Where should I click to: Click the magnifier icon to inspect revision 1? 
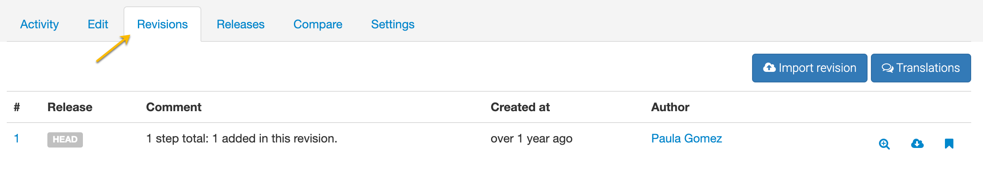[884, 144]
